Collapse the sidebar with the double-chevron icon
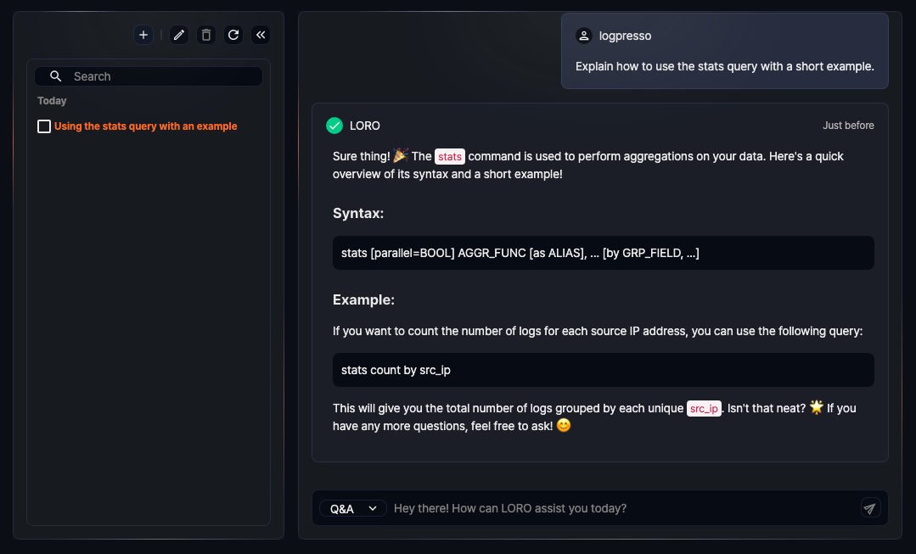Image resolution: width=916 pixels, height=554 pixels. click(x=260, y=35)
